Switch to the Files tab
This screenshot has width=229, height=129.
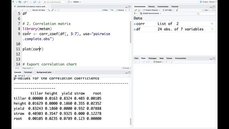coord(136,58)
